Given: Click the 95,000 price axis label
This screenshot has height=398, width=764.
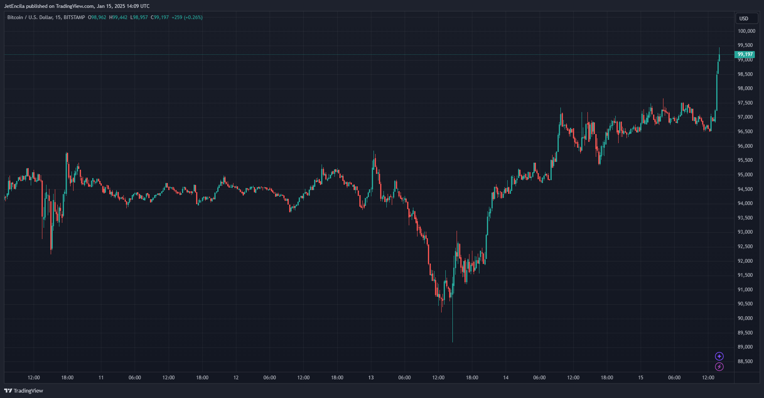Looking at the screenshot, I should (745, 175).
